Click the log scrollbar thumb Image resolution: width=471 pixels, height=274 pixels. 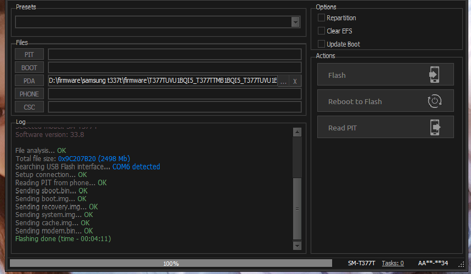tap(297, 209)
